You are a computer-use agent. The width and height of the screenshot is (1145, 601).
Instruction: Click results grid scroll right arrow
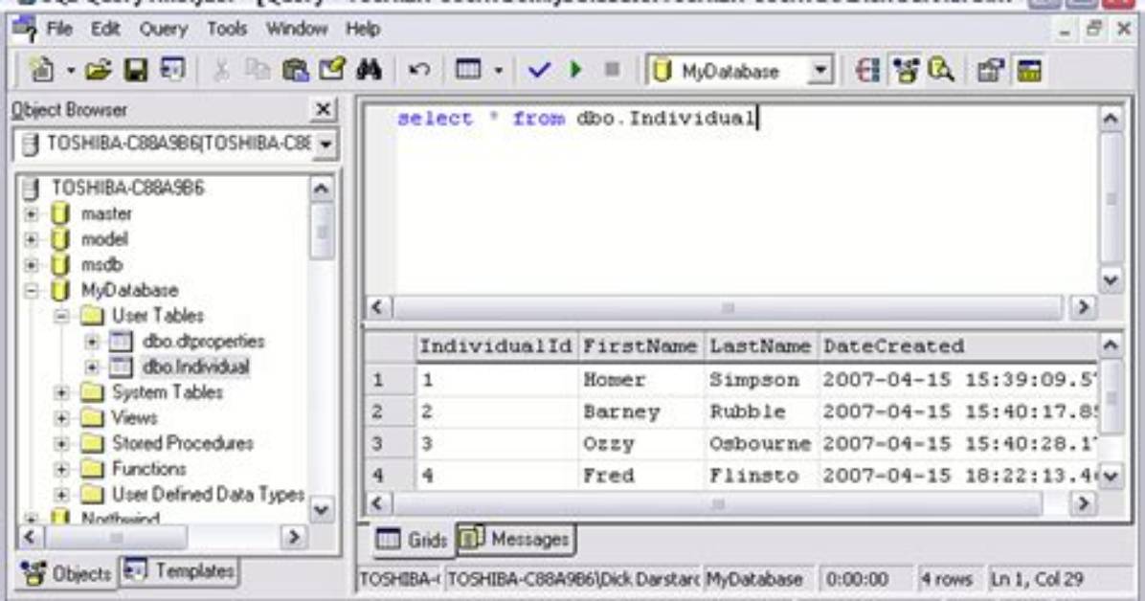1084,503
